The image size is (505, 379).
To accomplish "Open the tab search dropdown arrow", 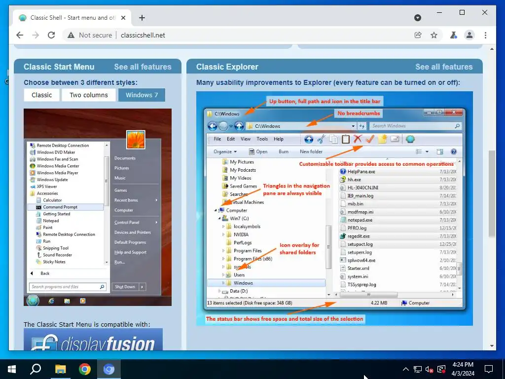I will tap(418, 18).
